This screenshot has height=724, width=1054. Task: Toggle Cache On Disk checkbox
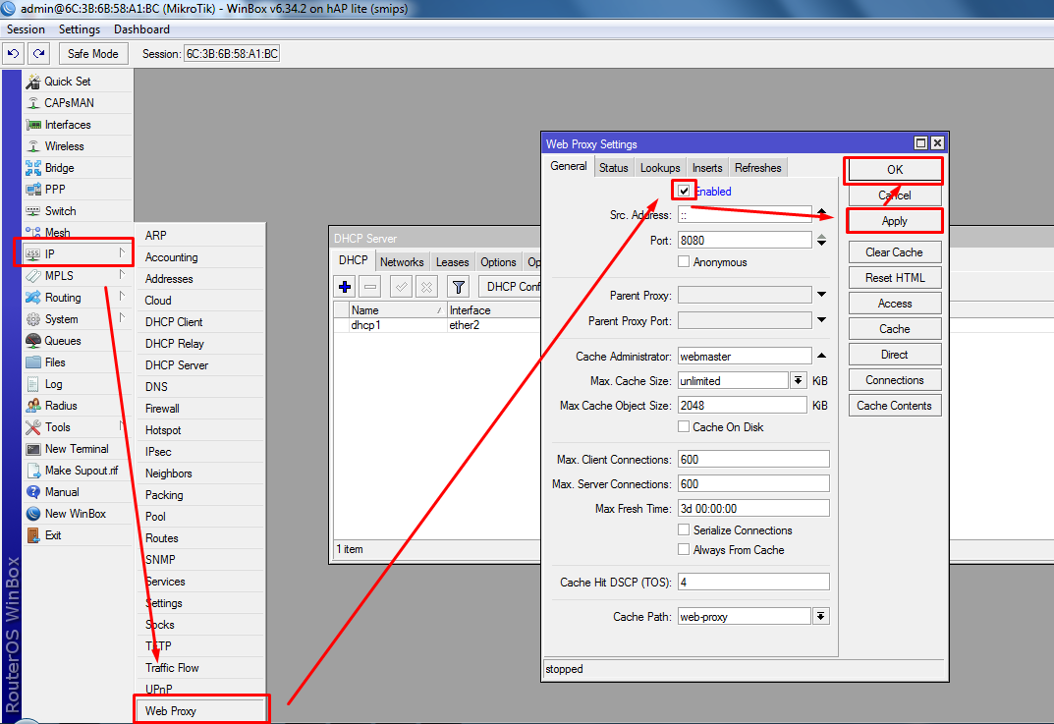684,426
